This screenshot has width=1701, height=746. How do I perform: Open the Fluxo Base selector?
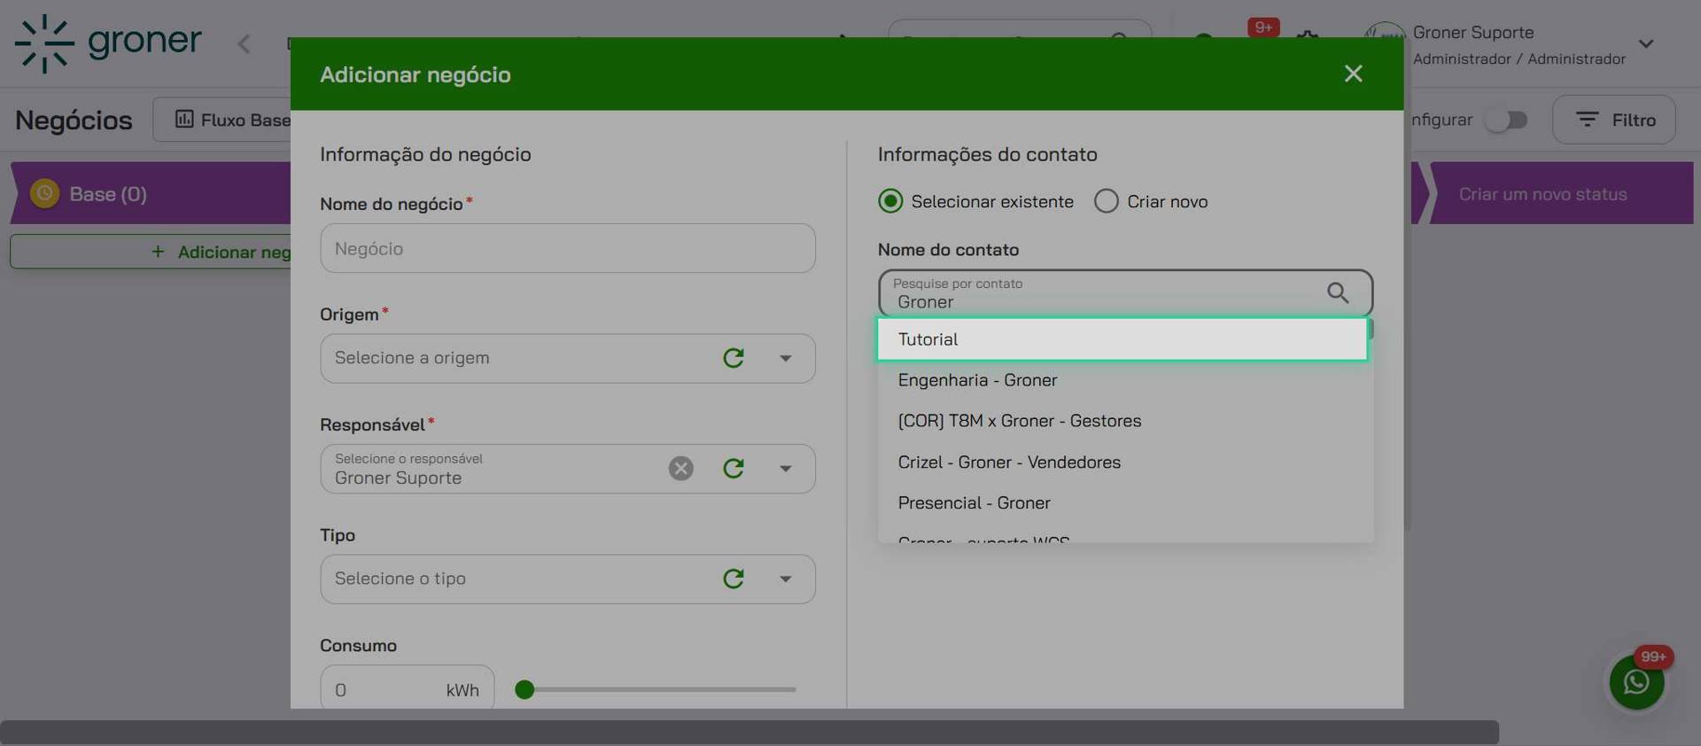pos(221,120)
